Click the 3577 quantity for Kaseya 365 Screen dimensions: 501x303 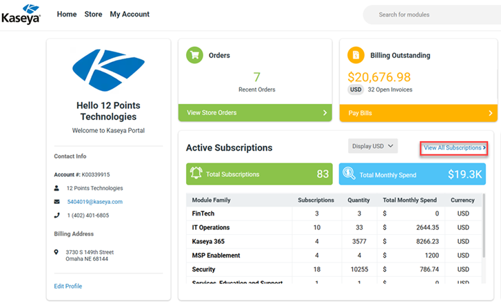click(360, 242)
